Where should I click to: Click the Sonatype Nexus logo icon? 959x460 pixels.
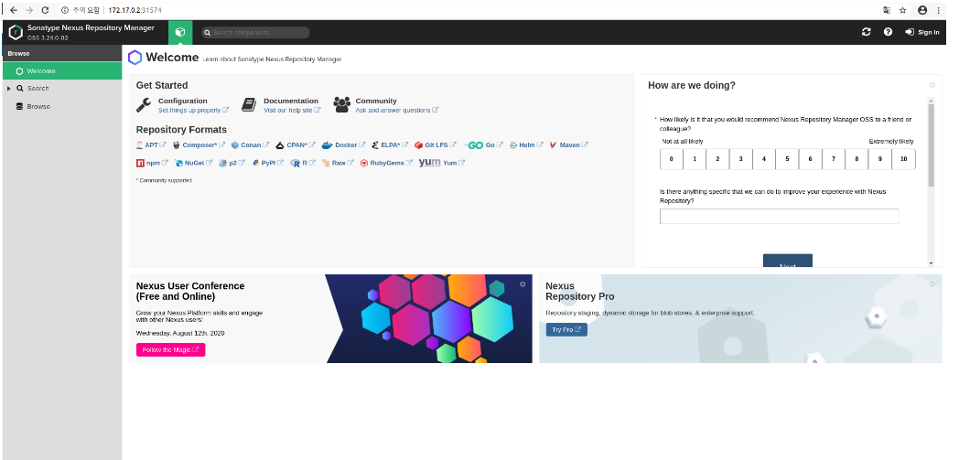[16, 32]
